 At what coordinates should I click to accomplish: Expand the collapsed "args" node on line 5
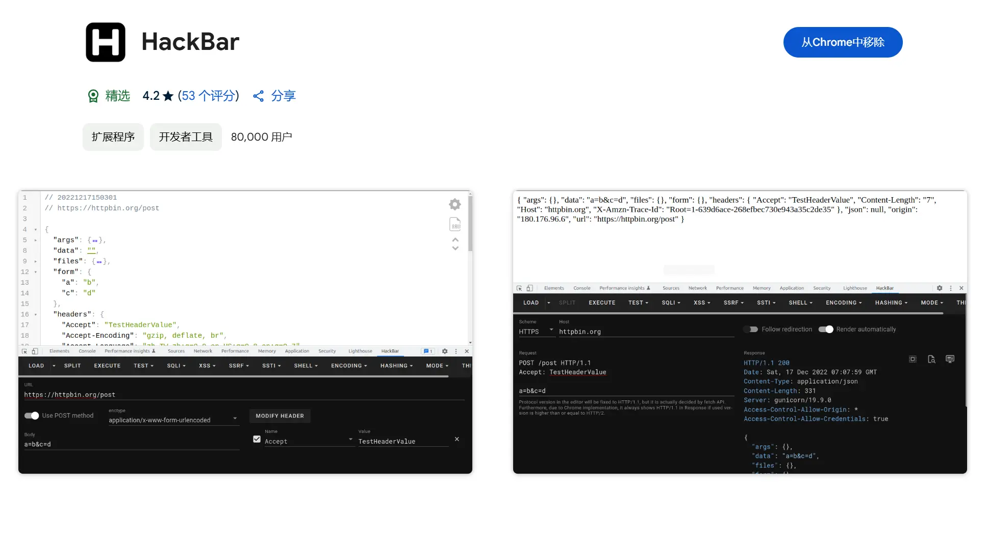coord(35,240)
